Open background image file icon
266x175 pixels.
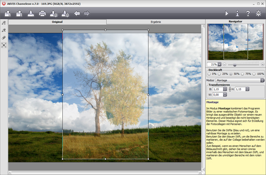coord(8,13)
